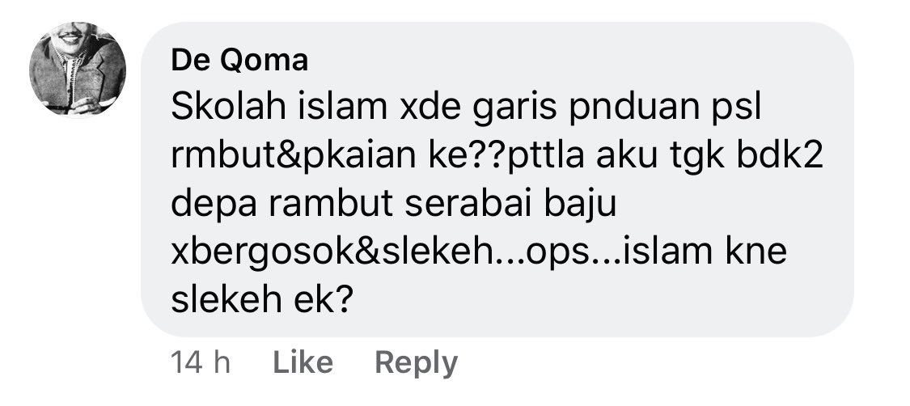Screen dimensions: 910x406
Task: Open De Qoma's profile picture
Action: pyautogui.click(x=77, y=69)
